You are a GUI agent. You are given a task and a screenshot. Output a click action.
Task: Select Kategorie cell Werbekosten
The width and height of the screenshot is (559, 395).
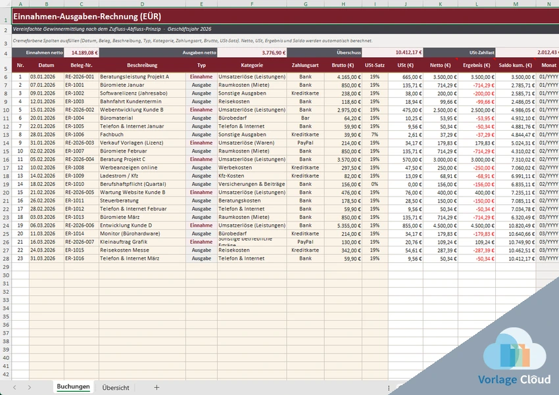click(x=252, y=168)
